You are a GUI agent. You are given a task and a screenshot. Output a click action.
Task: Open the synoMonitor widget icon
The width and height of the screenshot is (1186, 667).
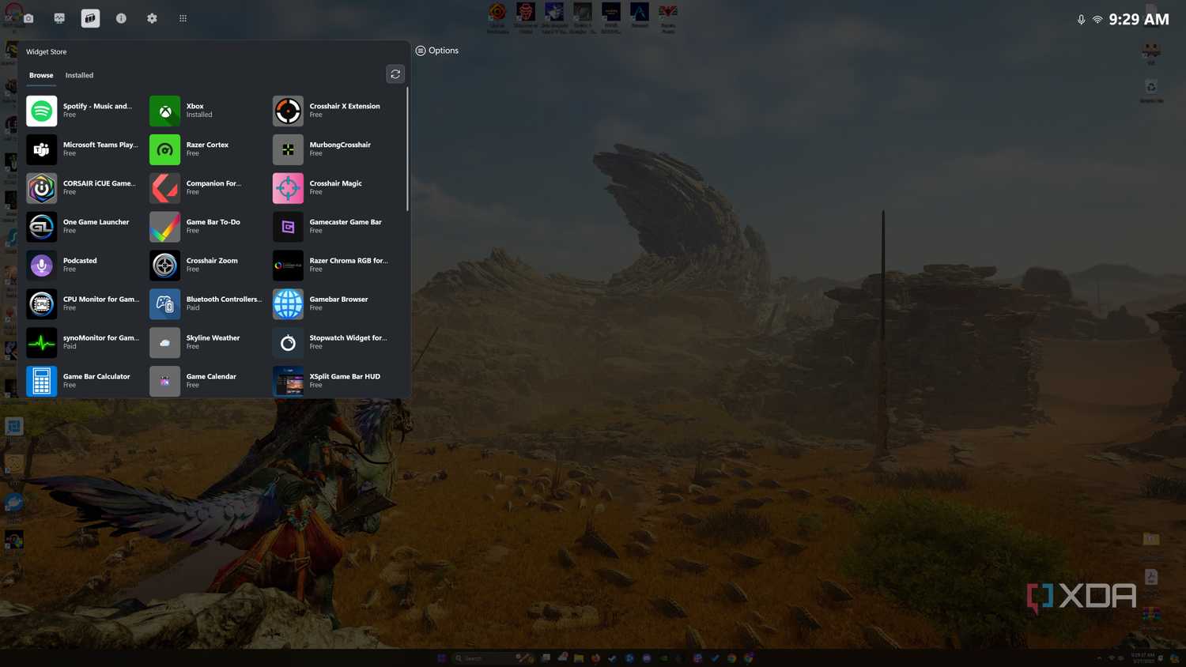(41, 342)
